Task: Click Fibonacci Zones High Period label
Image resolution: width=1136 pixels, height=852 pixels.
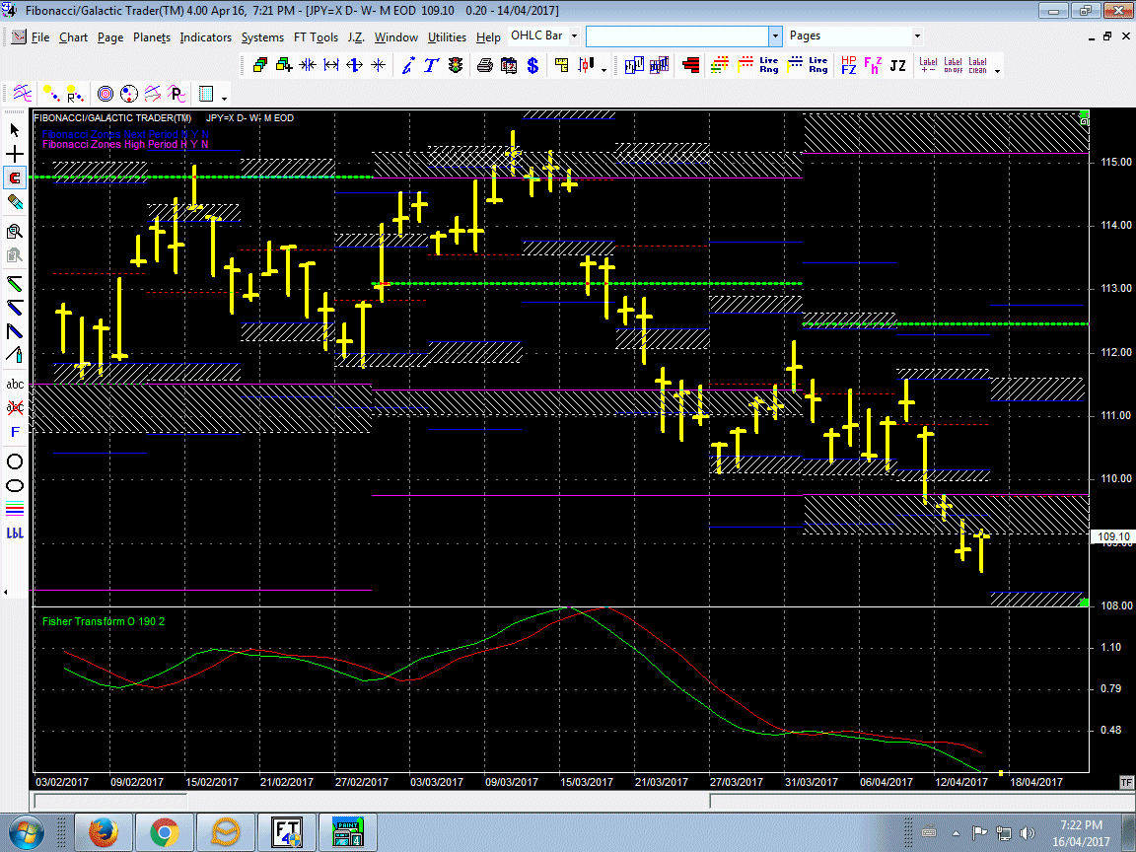Action: (x=125, y=144)
